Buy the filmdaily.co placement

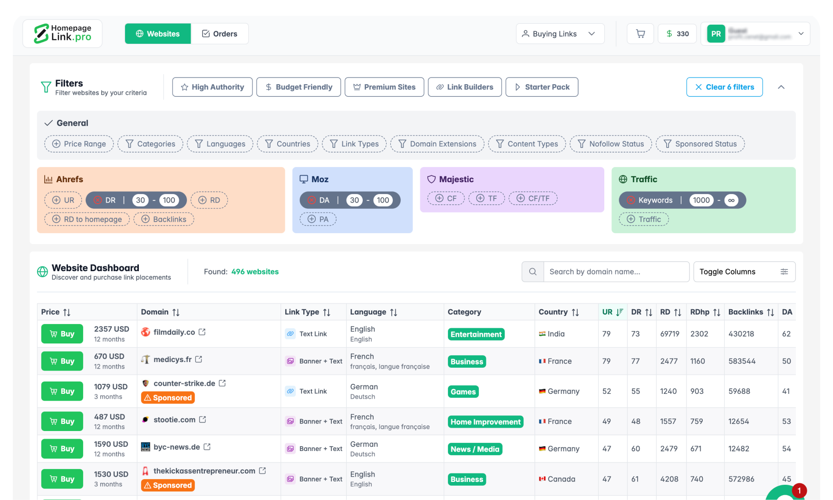(x=62, y=334)
